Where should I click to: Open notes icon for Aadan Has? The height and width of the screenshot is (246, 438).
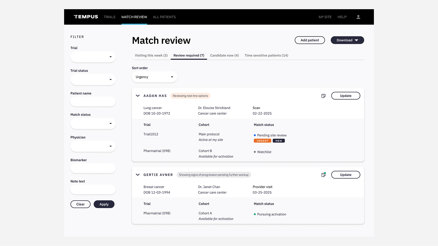point(323,96)
